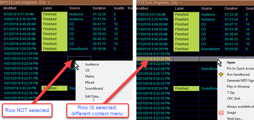254x120 pixels.
Task: Choose Pin to Quick access
Action: (x=240, y=68)
